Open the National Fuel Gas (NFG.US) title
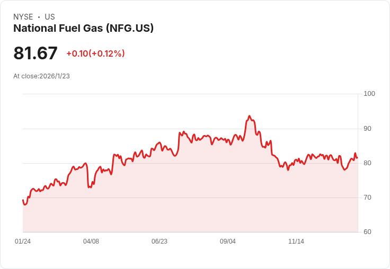The height and width of the screenshot is (269, 390). (x=83, y=29)
